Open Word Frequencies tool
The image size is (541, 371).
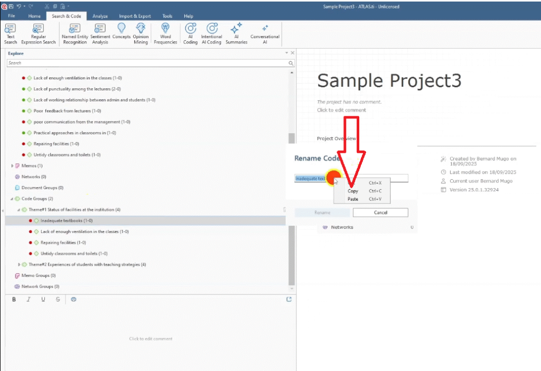(x=165, y=33)
